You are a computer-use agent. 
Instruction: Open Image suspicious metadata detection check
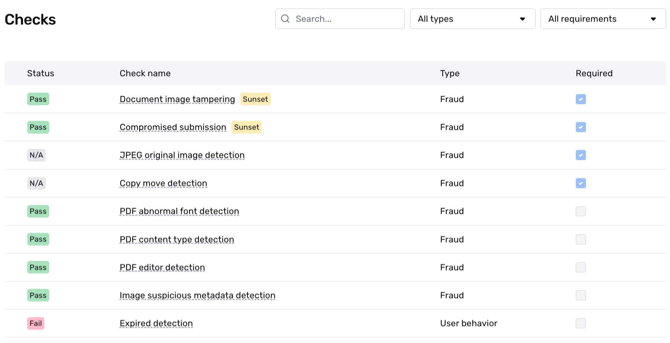coord(197,295)
